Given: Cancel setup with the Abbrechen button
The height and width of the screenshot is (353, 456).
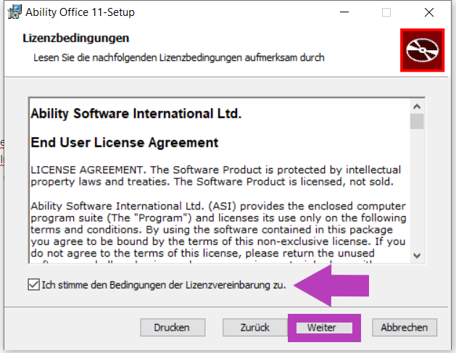Looking at the screenshot, I should click(x=405, y=328).
